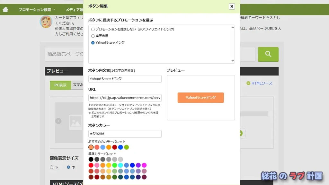The height and width of the screenshot is (185, 329).
Task: Go to home via house icon
Action: (x=5, y=9)
